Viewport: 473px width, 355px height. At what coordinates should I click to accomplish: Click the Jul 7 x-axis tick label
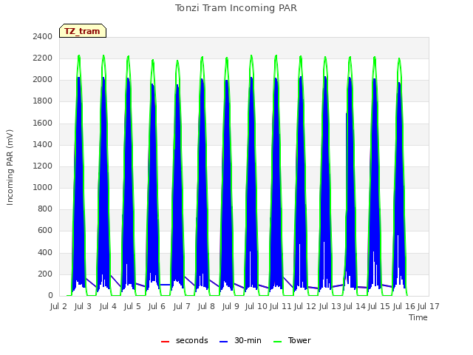[x=182, y=306]
